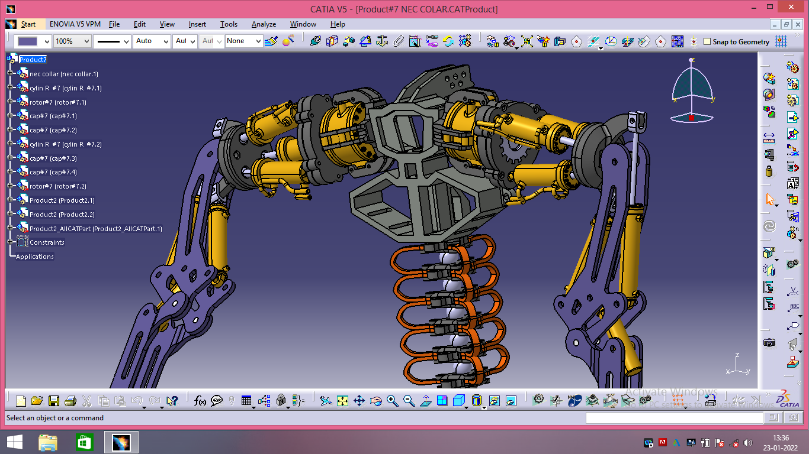
Task: Open the File menu
Action: (114, 24)
